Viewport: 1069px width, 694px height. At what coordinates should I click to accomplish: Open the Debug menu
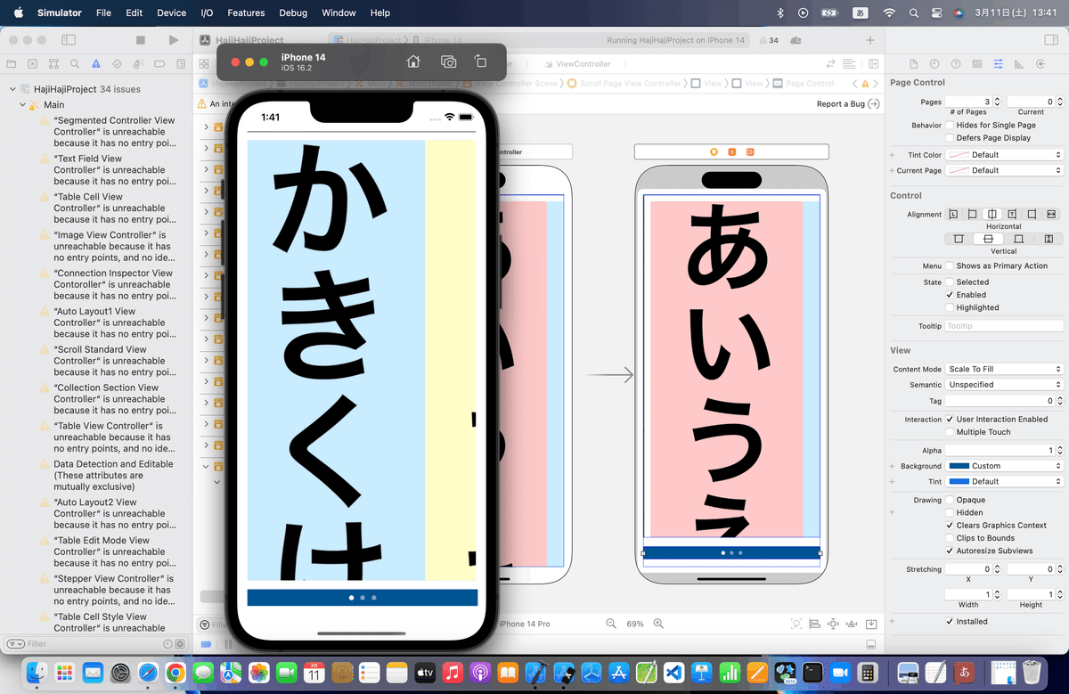[293, 12]
